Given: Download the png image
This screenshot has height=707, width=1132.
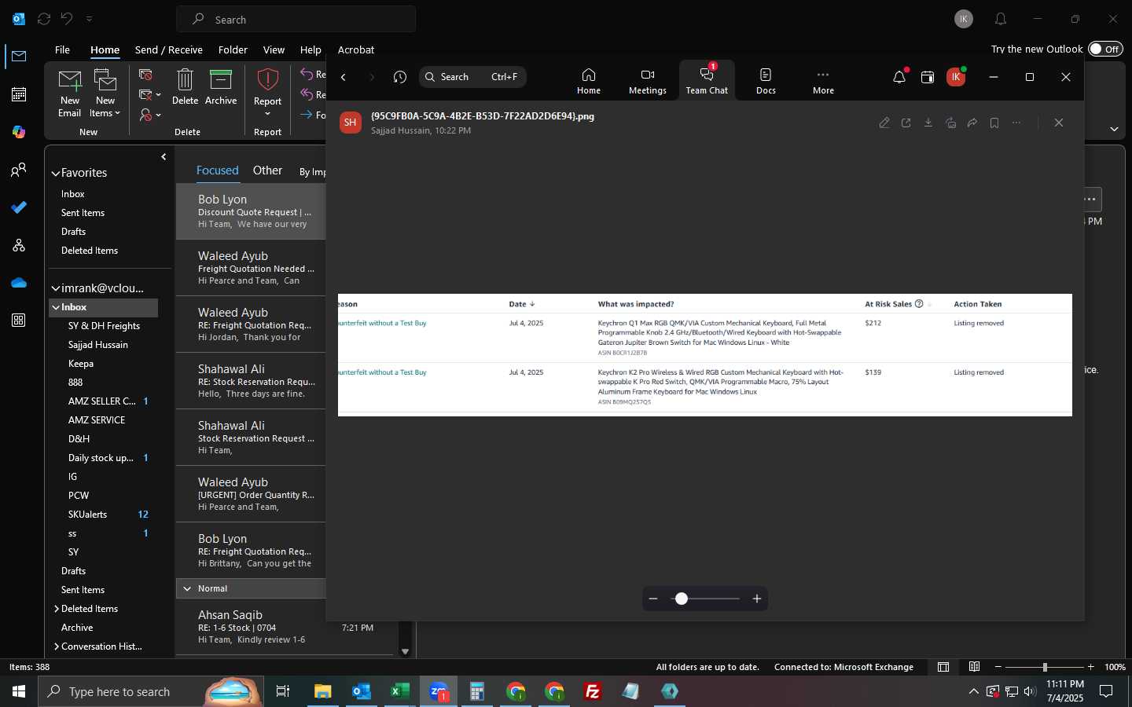Looking at the screenshot, I should click(x=928, y=123).
